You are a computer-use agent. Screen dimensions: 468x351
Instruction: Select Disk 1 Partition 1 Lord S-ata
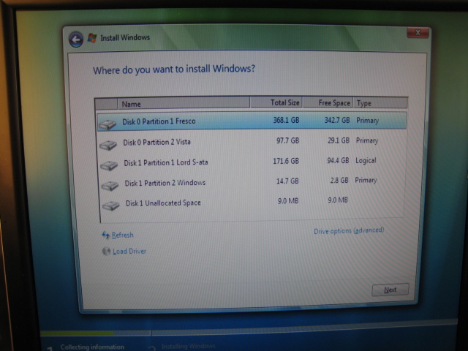click(252, 162)
